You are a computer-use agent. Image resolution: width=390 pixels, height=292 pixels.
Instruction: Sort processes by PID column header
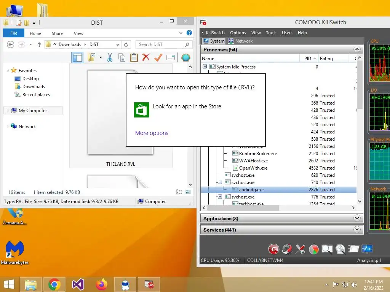point(308,58)
